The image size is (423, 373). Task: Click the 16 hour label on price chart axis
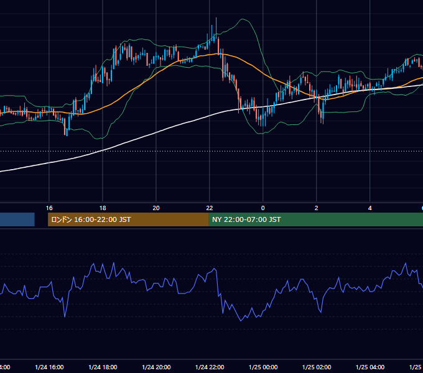(49, 208)
